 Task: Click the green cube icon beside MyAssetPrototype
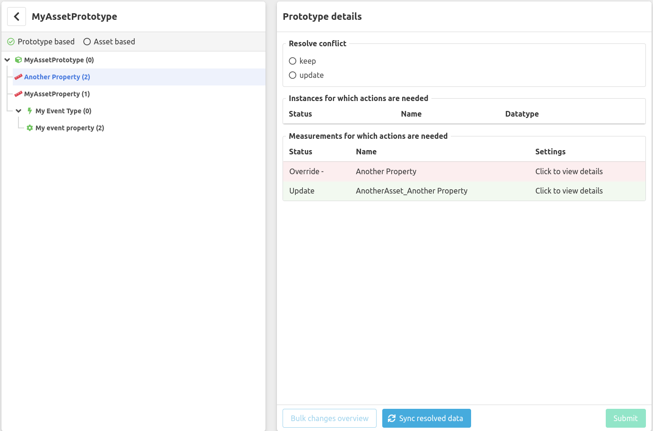[18, 60]
